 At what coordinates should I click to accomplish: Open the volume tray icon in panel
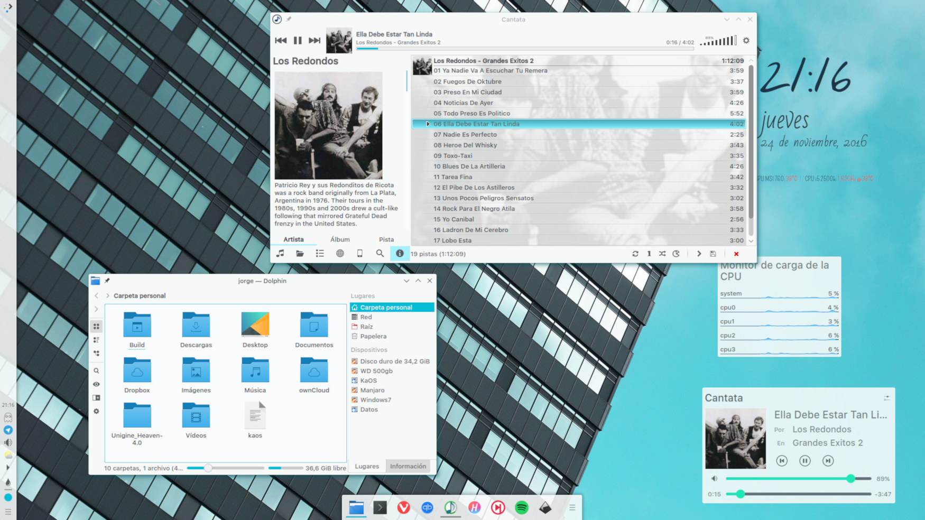pos(8,443)
